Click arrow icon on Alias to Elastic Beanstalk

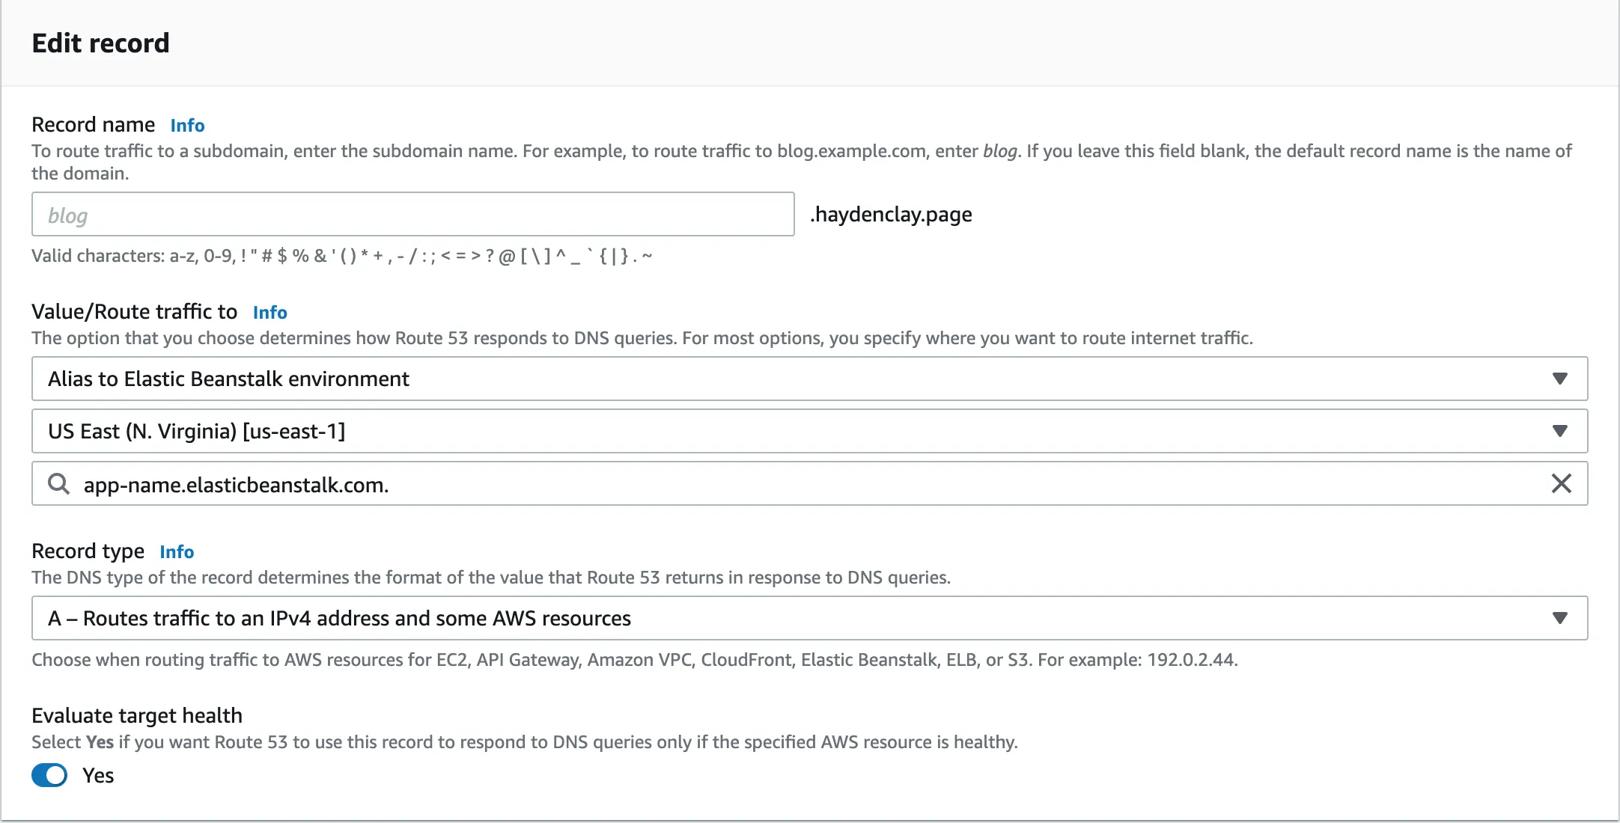click(1559, 379)
